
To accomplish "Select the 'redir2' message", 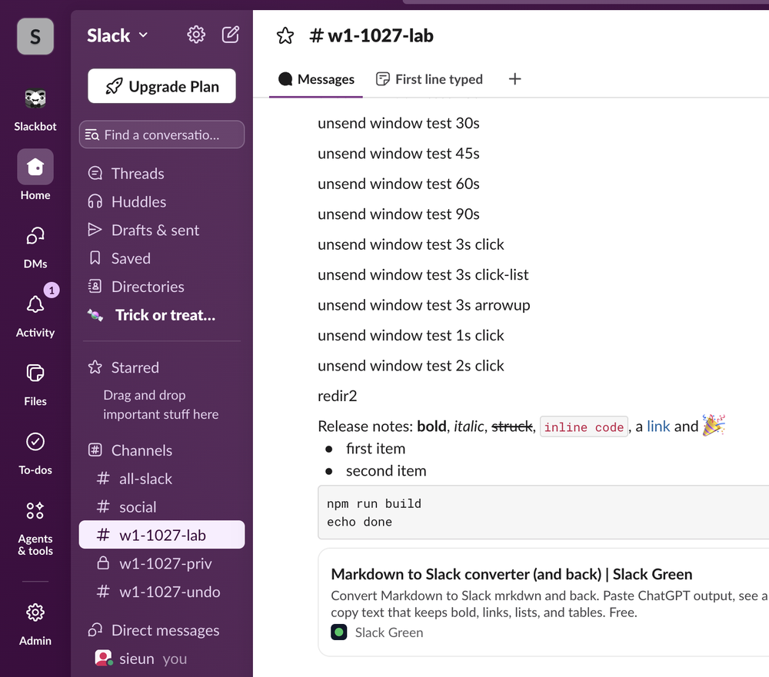I will point(338,396).
